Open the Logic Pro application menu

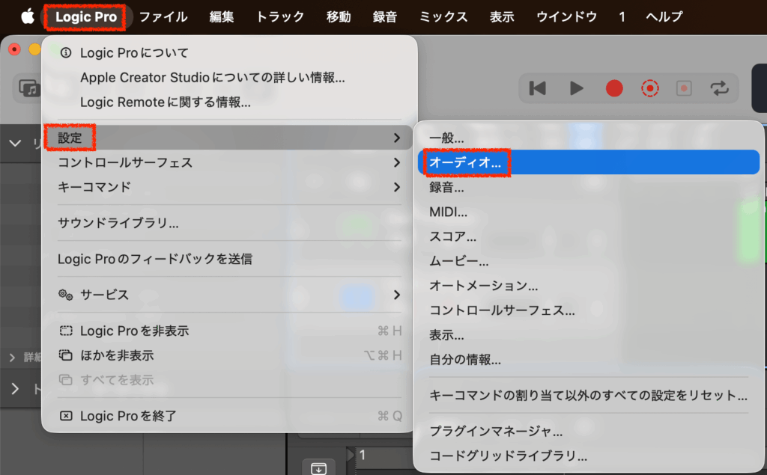tap(86, 17)
